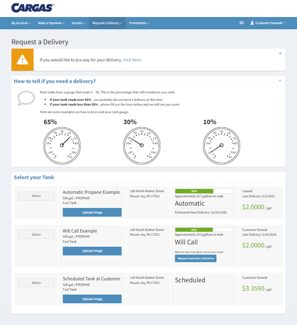Click the Cargas logo
Image resolution: width=297 pixels, height=325 pixels.
pyautogui.click(x=33, y=8)
